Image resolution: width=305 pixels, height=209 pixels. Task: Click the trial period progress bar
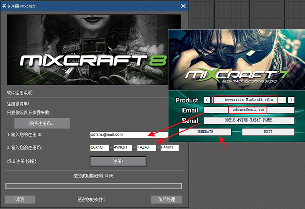[93, 186]
